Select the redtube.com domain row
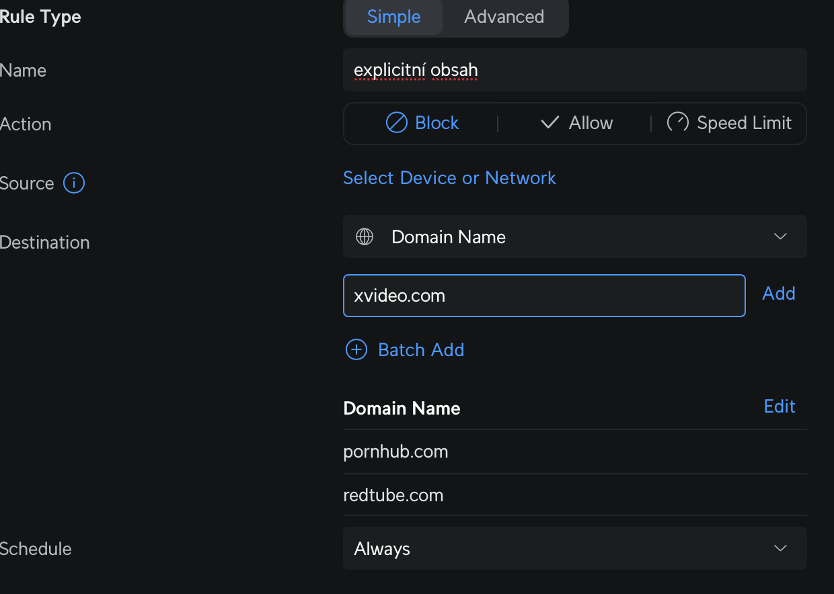The height and width of the screenshot is (594, 834). click(x=575, y=495)
